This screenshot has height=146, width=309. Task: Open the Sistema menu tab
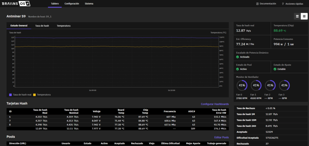[89, 4]
